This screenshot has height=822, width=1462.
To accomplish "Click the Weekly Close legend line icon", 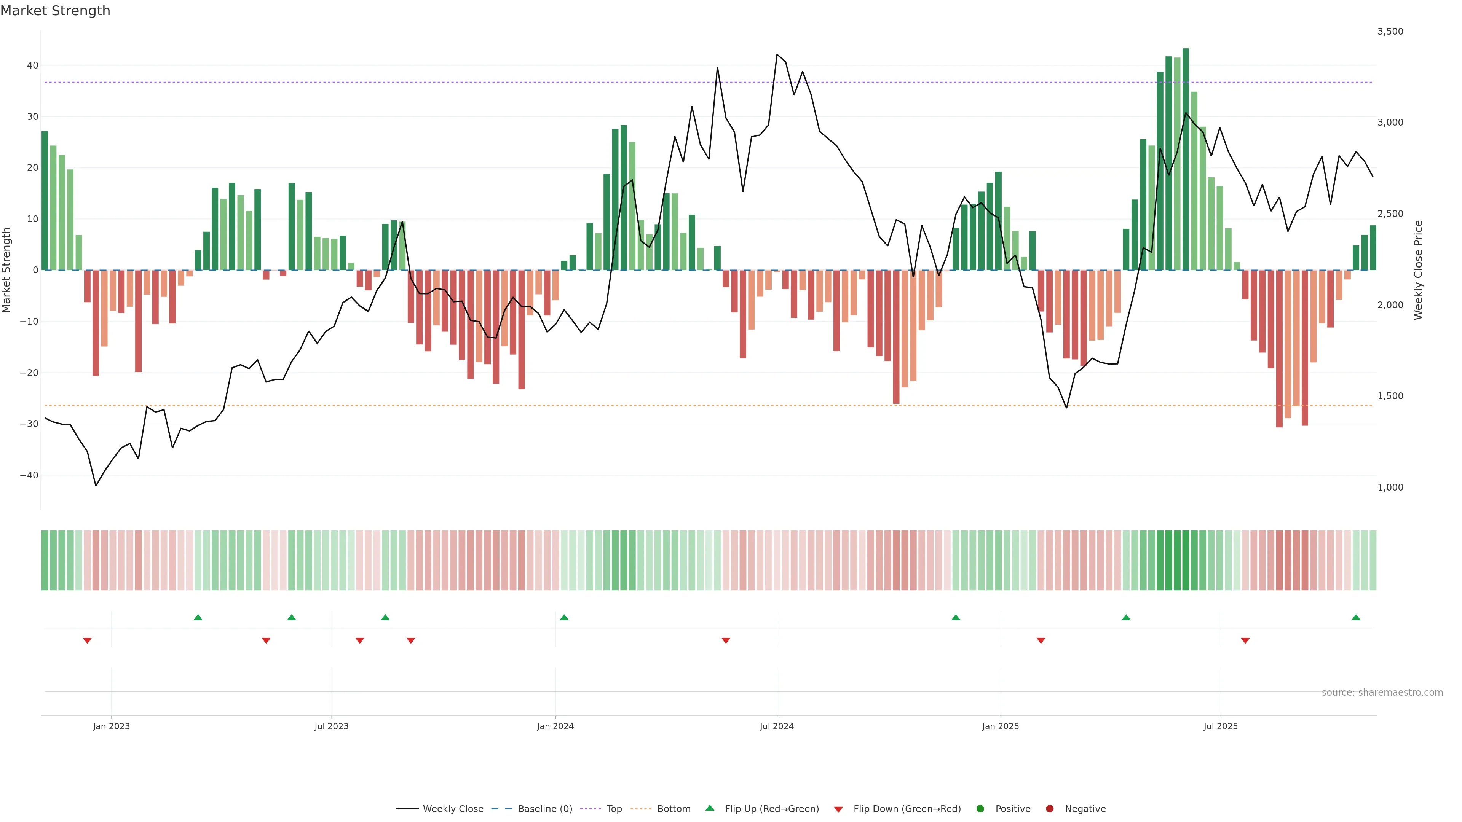I will (407, 809).
